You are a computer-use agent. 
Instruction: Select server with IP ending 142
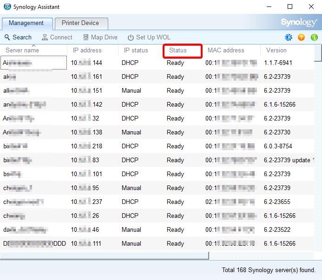click(x=157, y=104)
